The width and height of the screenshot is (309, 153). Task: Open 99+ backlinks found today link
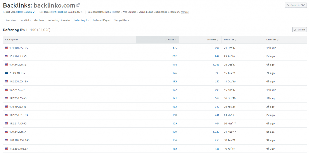click(60, 12)
